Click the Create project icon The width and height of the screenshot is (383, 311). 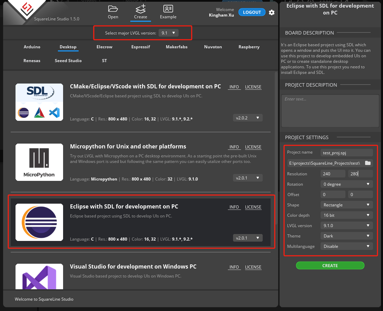[141, 9]
